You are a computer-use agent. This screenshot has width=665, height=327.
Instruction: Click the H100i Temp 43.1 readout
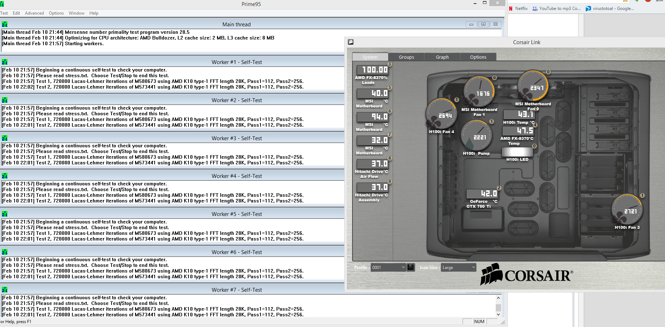519,114
